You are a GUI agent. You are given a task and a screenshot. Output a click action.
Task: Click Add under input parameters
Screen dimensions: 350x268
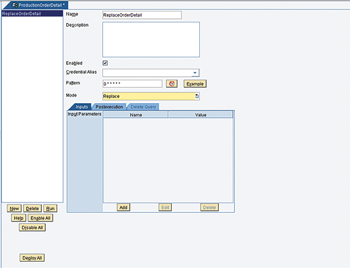pyautogui.click(x=123, y=208)
